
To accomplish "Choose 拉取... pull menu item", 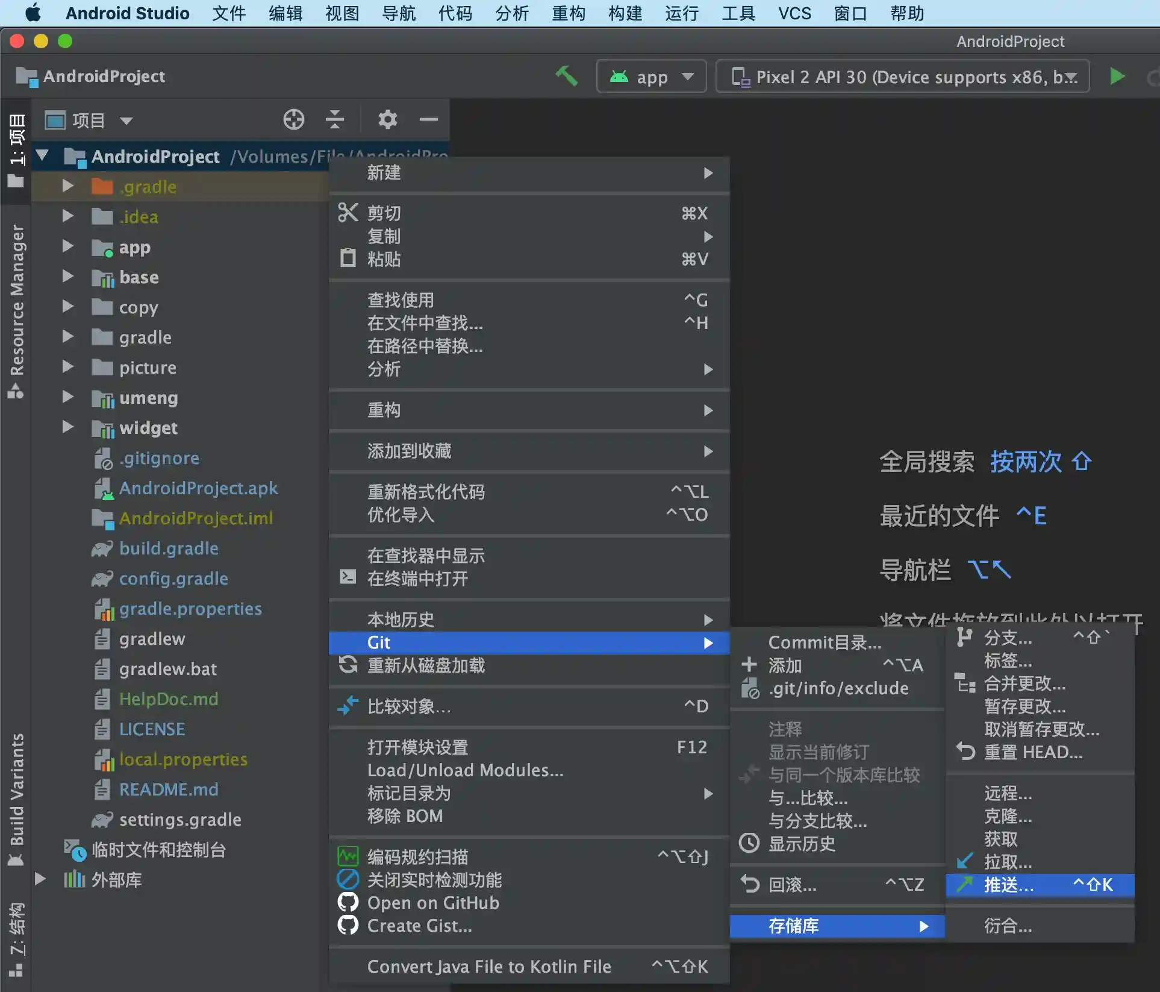I will 1008,862.
